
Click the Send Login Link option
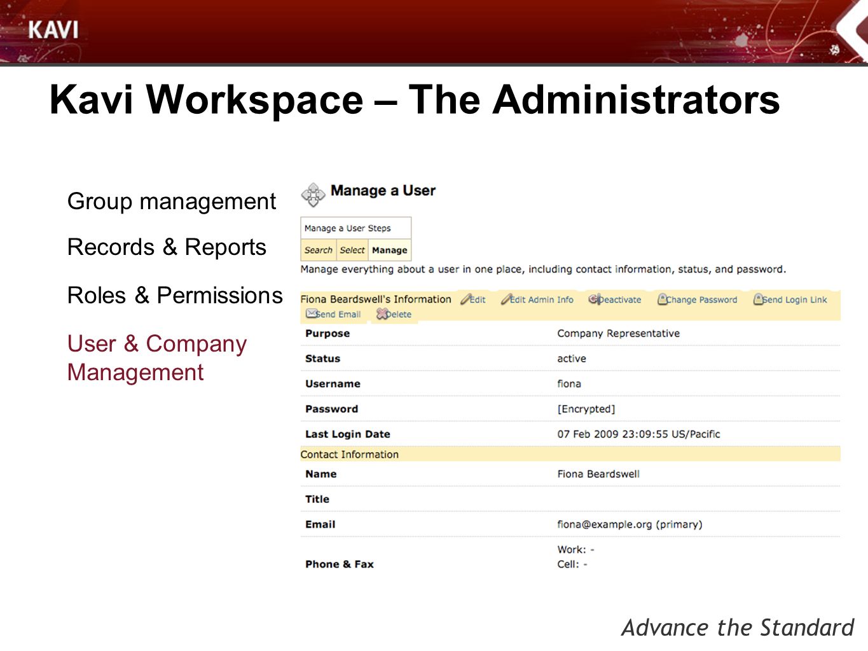click(795, 299)
